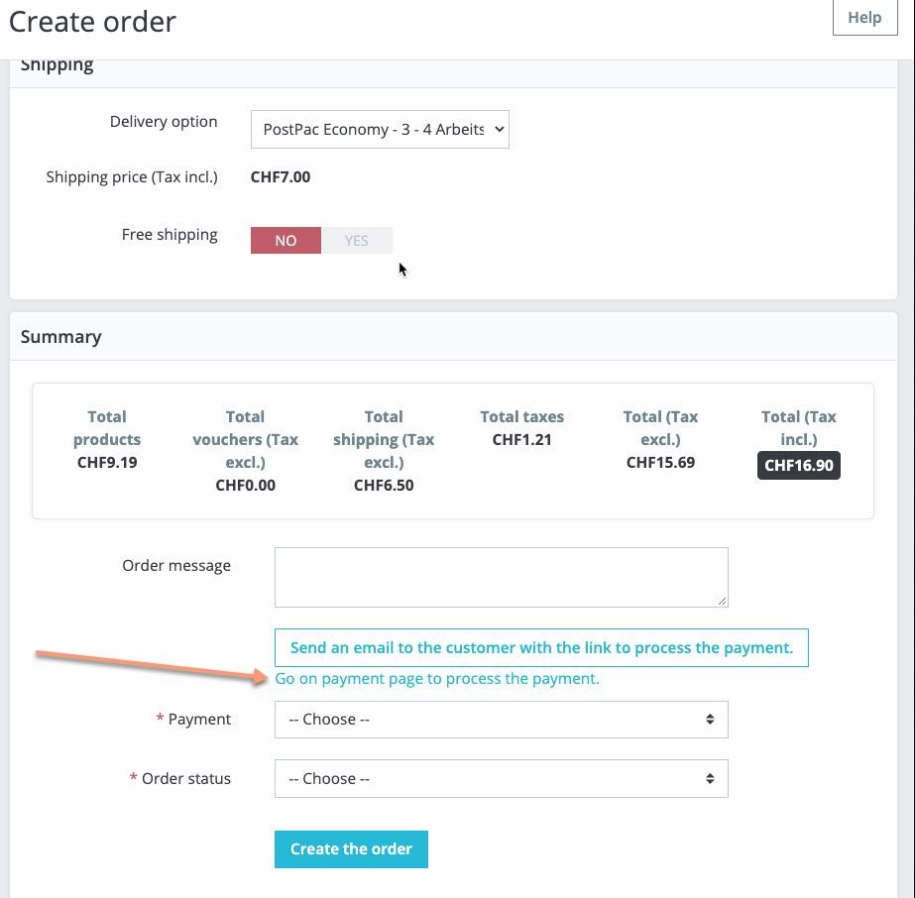This screenshot has height=898, width=915.
Task: Click the CHF16.90 total badge
Action: [799, 465]
